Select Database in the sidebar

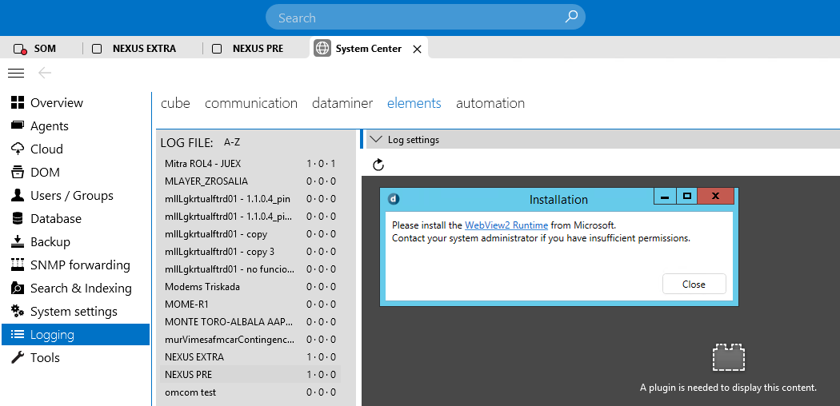[x=55, y=219]
